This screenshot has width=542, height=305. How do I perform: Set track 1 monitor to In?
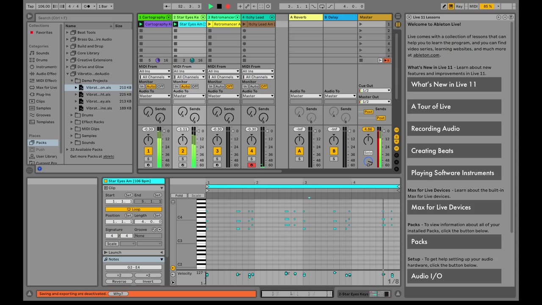(141, 86)
